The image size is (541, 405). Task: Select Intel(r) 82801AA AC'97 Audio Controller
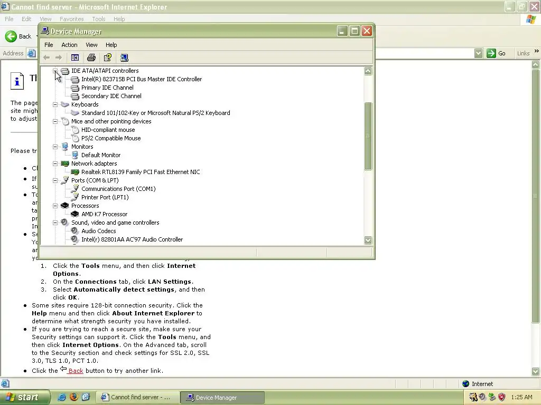(x=132, y=239)
